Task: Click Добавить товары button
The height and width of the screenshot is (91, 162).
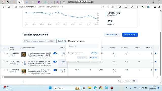Action: (130, 35)
